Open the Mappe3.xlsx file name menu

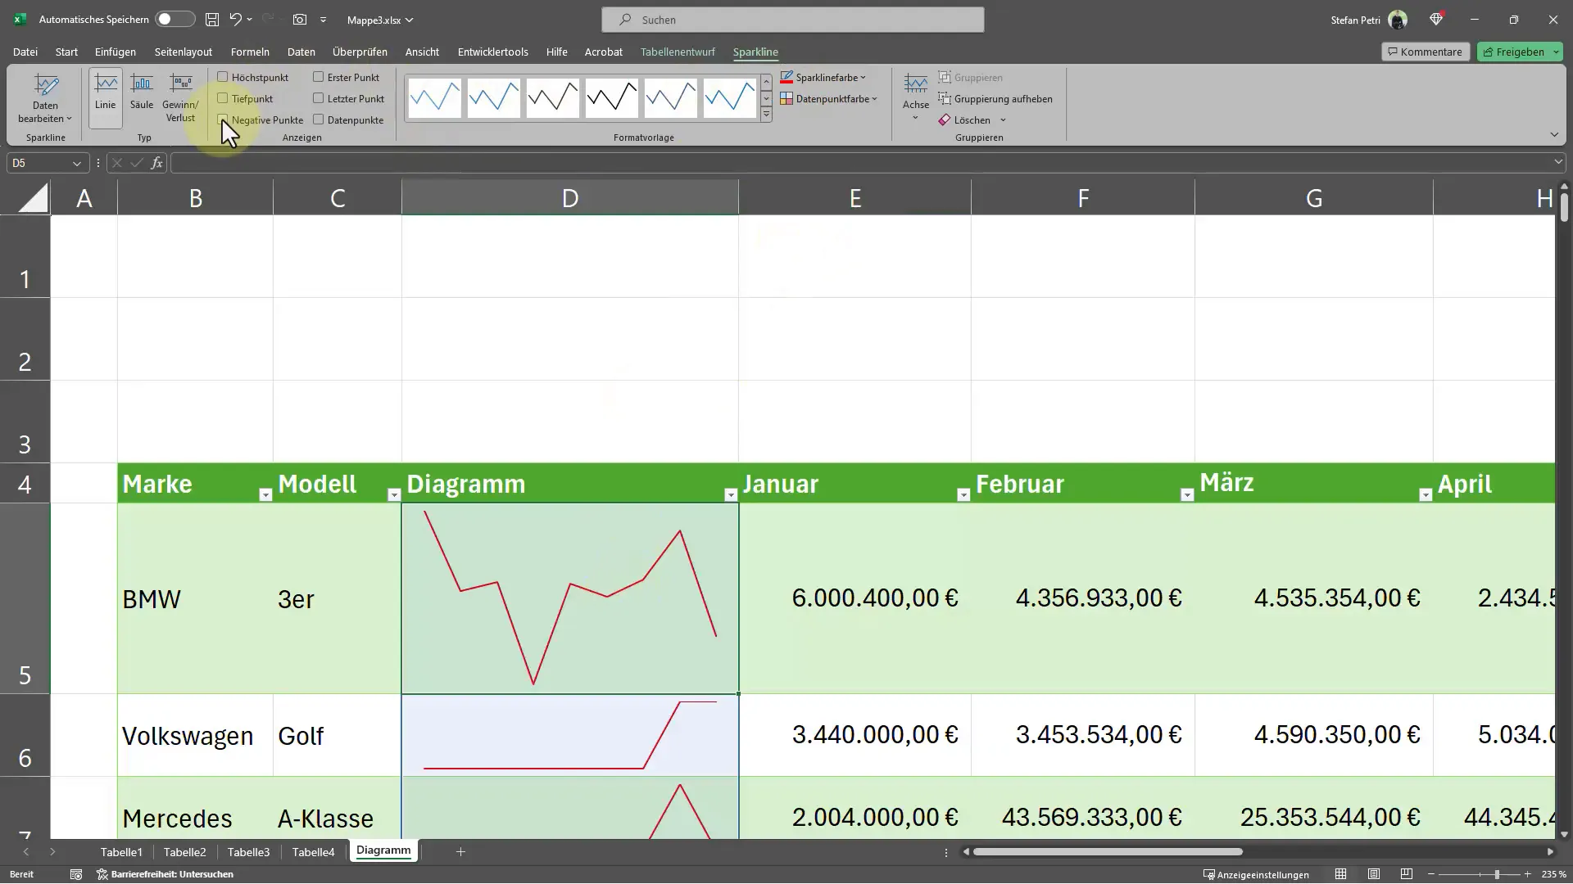click(x=380, y=20)
